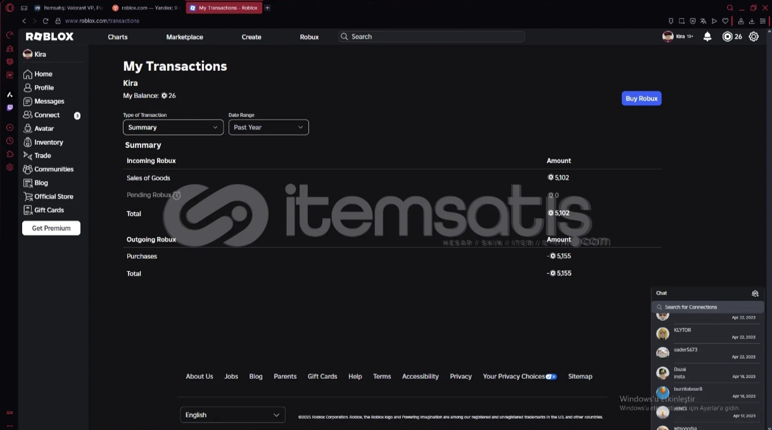Open the chat with KLYTOR
This screenshot has width=772, height=430.
click(706, 333)
